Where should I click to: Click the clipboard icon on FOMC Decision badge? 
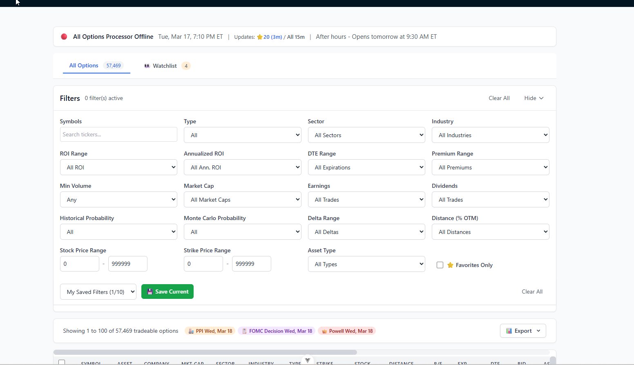244,331
